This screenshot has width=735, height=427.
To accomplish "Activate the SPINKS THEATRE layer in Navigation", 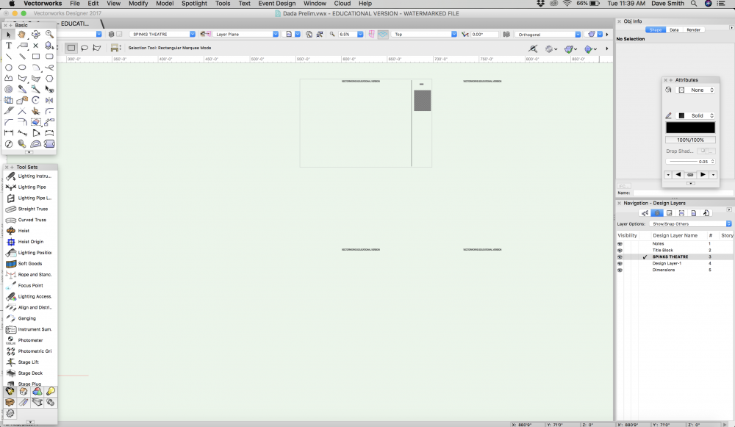I will 669,256.
